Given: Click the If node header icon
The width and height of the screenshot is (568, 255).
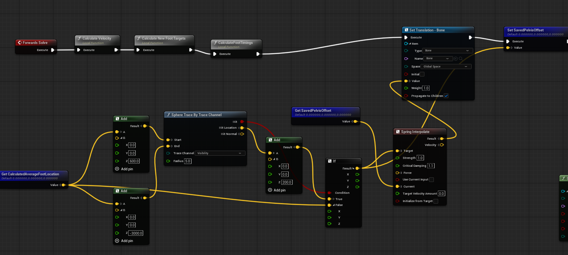Looking at the screenshot, I should click(330, 161).
